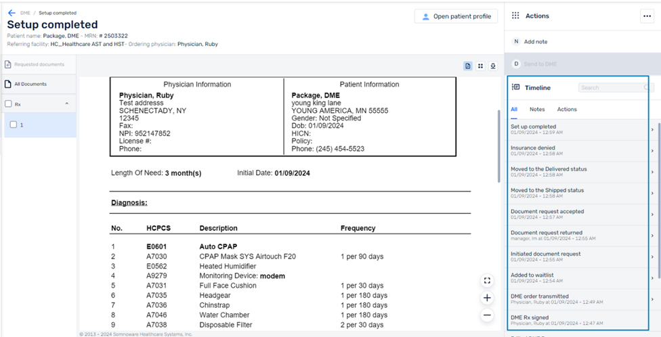Screen dimensions: 661x337
Task: Open document in fullscreen mode
Action: tap(487, 281)
